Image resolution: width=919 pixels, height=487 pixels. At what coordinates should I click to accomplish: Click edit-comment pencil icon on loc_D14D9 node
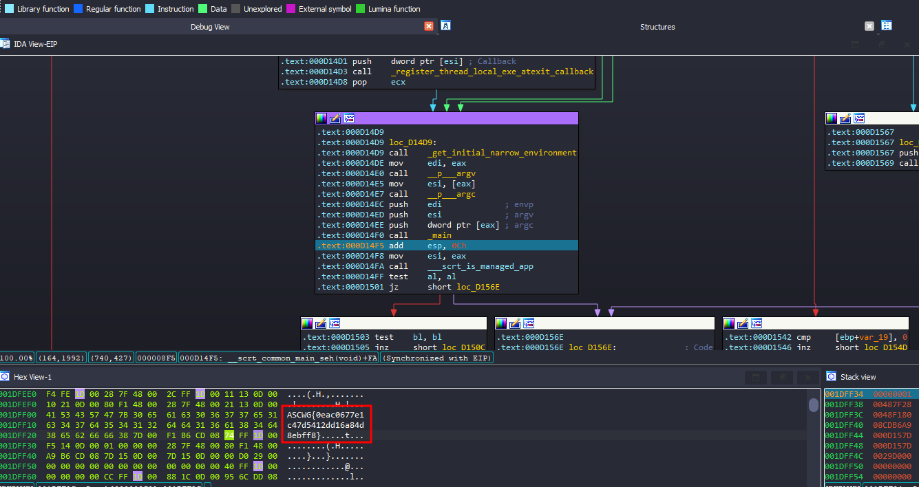click(x=335, y=118)
